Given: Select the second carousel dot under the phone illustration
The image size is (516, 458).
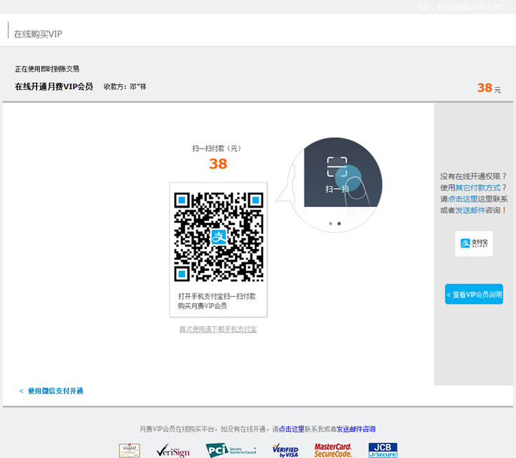Looking at the screenshot, I should point(339,224).
